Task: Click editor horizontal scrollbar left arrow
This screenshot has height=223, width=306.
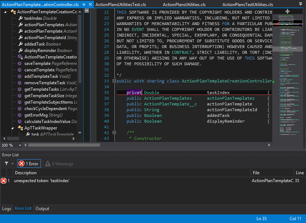Action: tap(25, 145)
